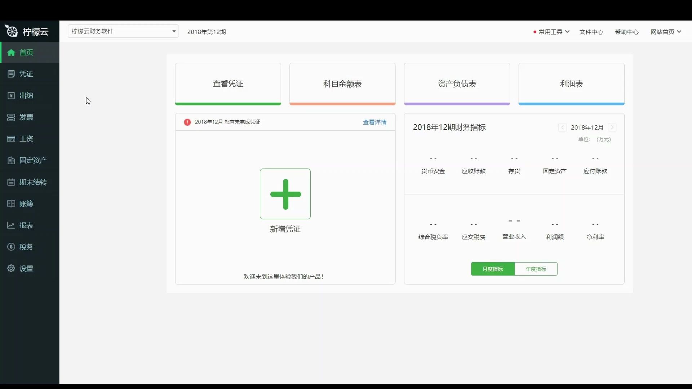Viewport: 692px width, 389px height.
Task: Open the 凭证 sidebar menu item
Action: click(30, 74)
